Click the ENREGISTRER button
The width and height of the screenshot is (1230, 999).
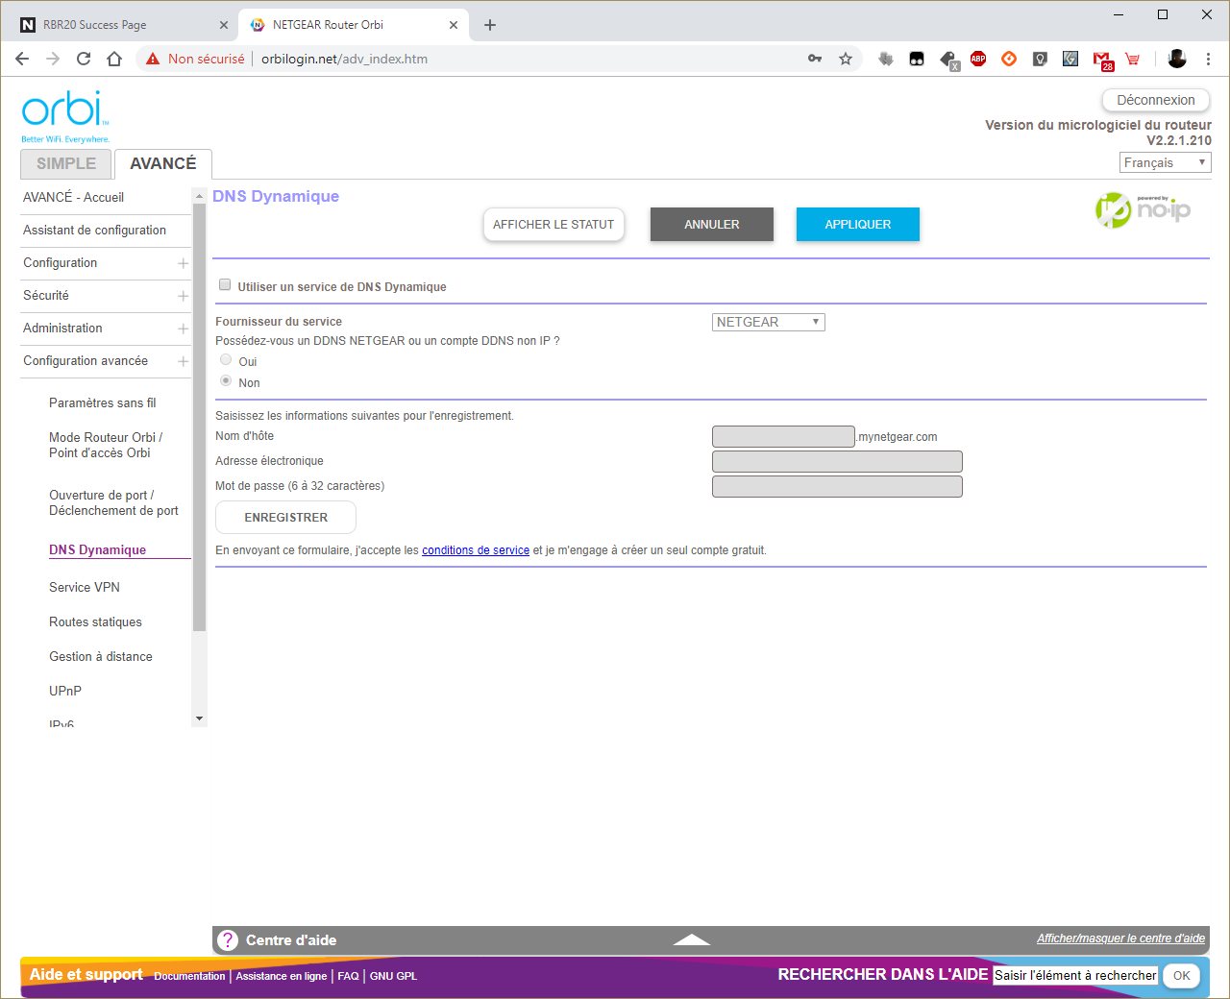click(286, 518)
